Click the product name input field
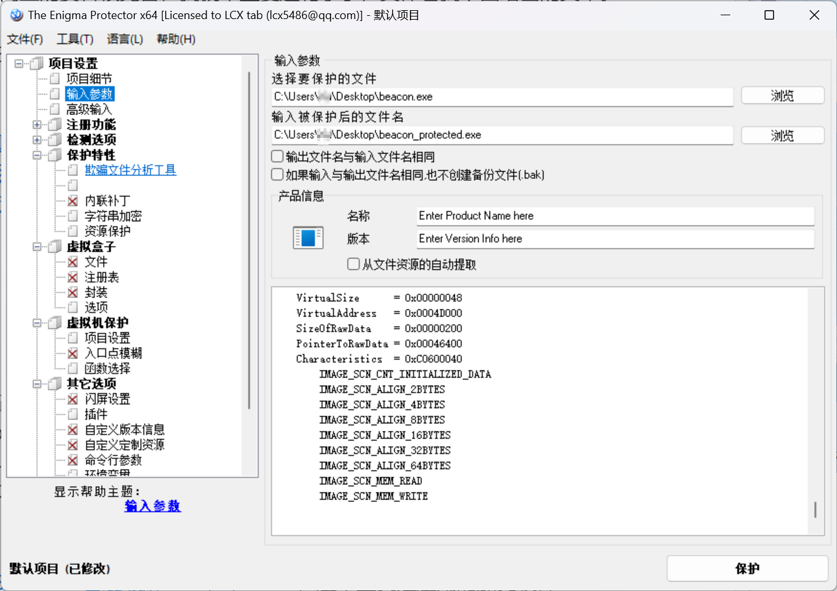837x591 pixels. 615,216
